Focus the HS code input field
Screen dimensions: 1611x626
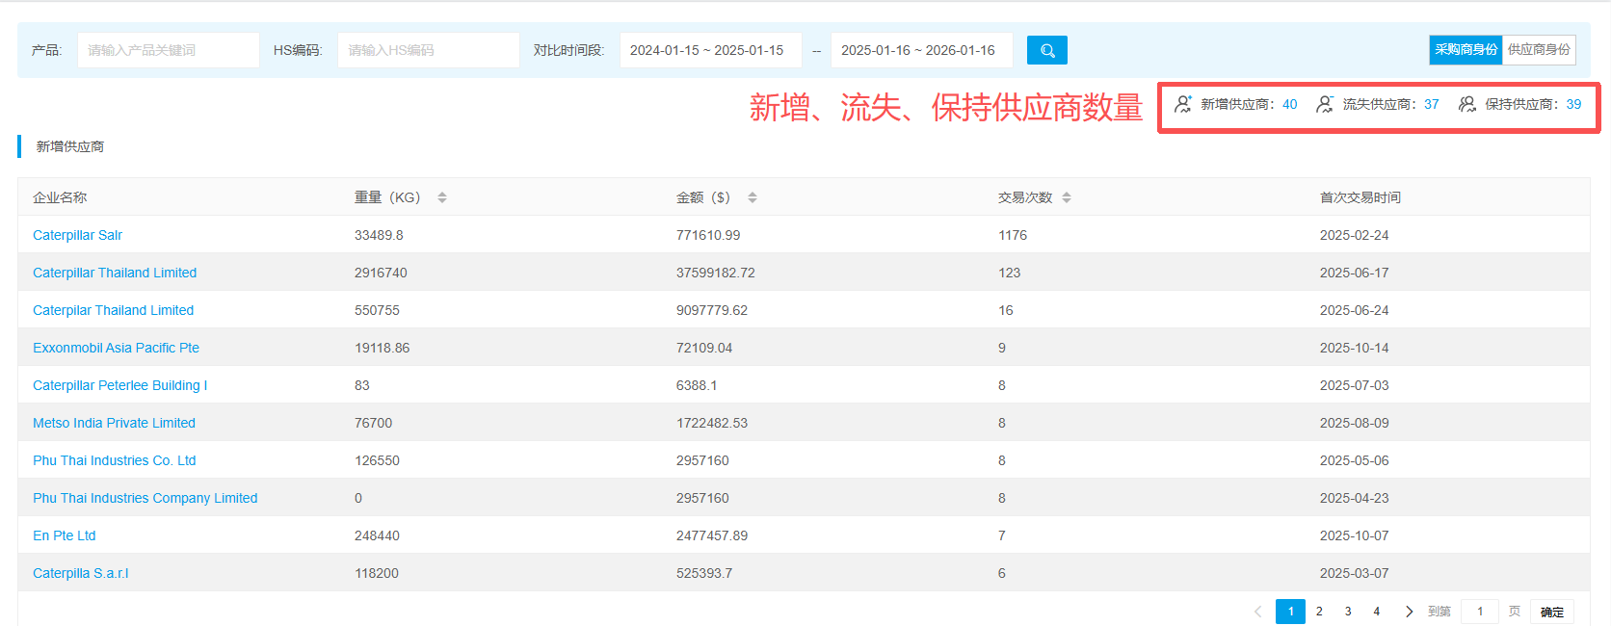tap(428, 50)
